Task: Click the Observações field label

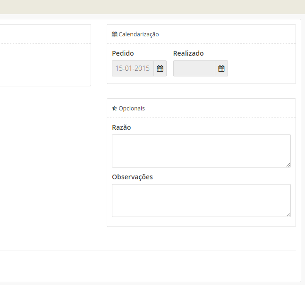Action: coord(132,177)
